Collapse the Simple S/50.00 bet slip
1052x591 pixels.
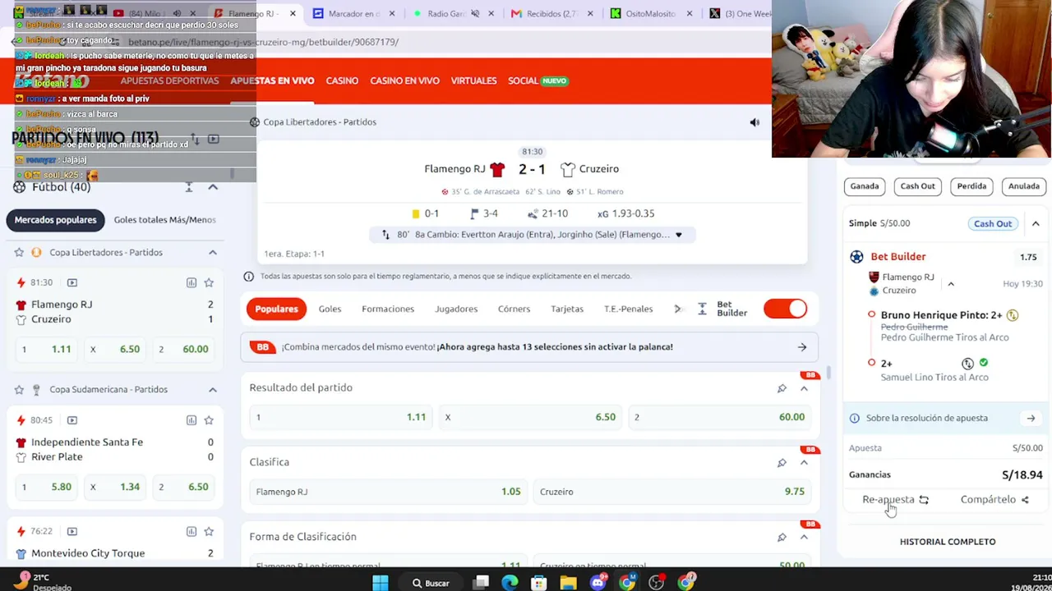(1036, 223)
